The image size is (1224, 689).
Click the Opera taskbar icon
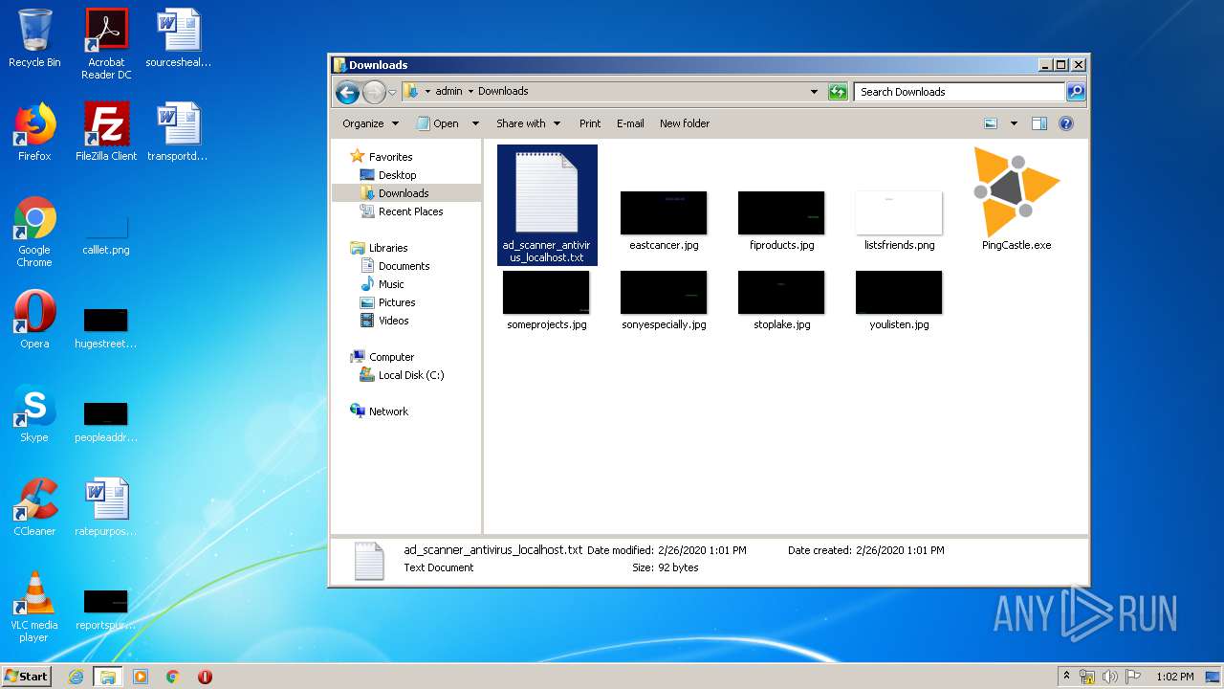(205, 677)
